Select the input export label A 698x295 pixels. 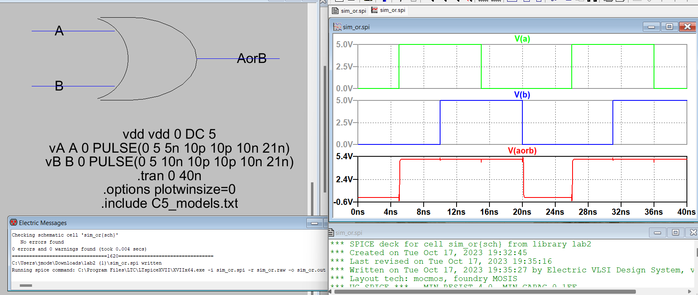(59, 31)
